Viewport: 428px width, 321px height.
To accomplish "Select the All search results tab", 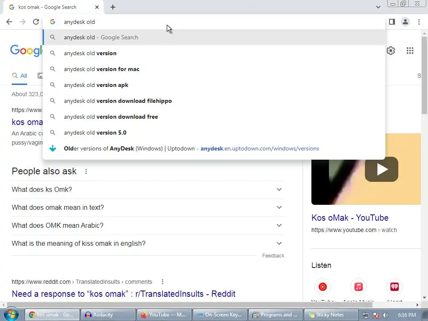I will [x=19, y=76].
